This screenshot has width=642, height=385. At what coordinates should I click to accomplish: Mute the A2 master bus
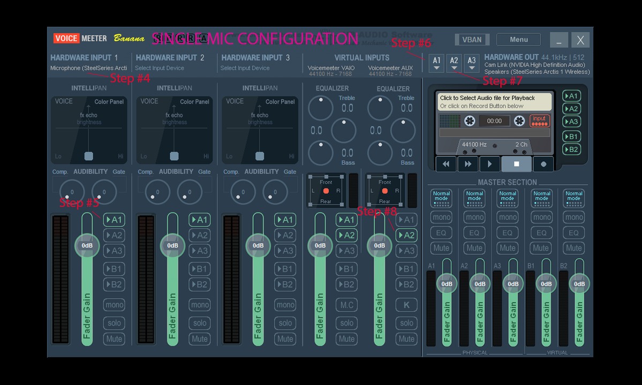click(474, 248)
